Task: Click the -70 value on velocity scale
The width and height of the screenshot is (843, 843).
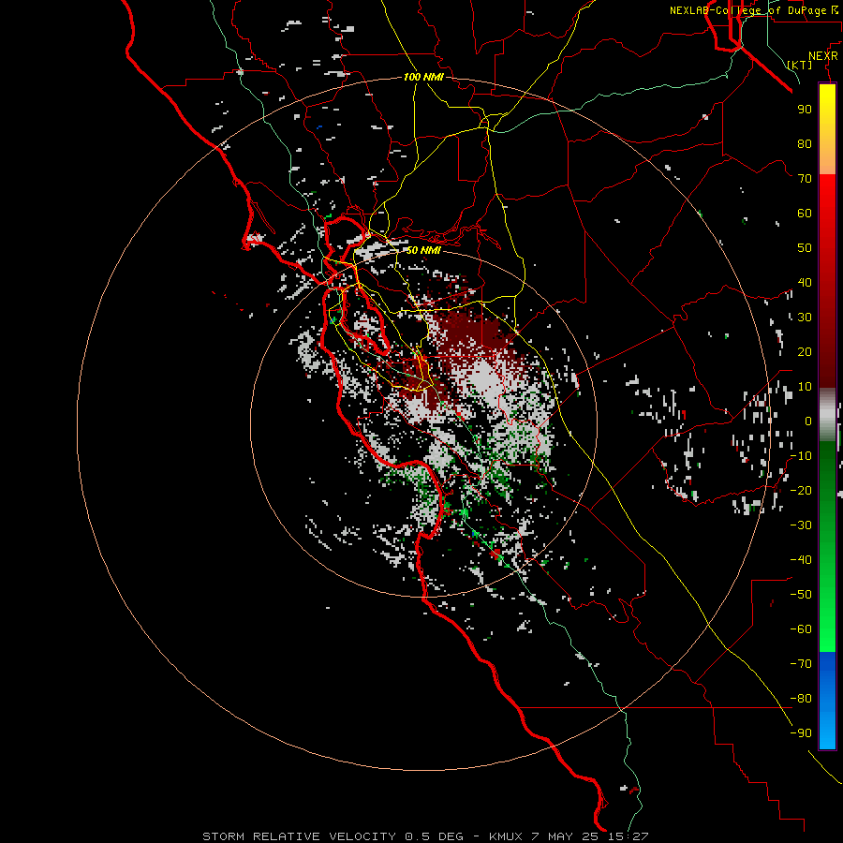Action: pos(801,664)
